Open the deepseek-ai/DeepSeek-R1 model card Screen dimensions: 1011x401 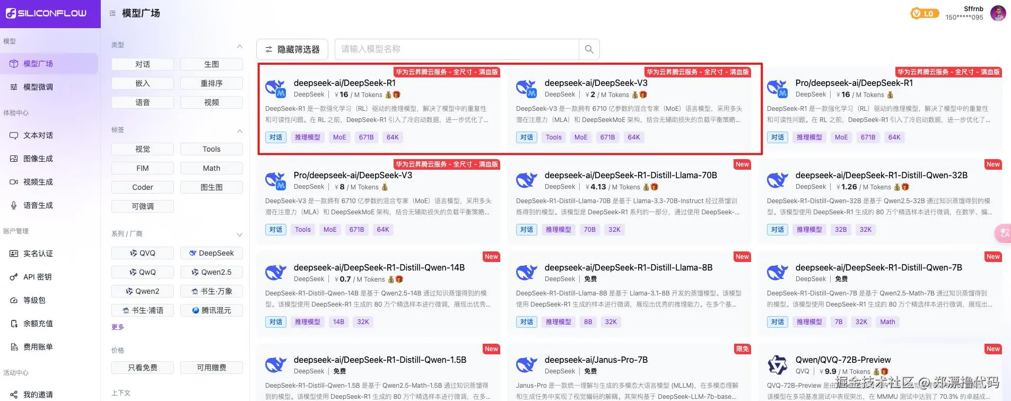pos(379,109)
